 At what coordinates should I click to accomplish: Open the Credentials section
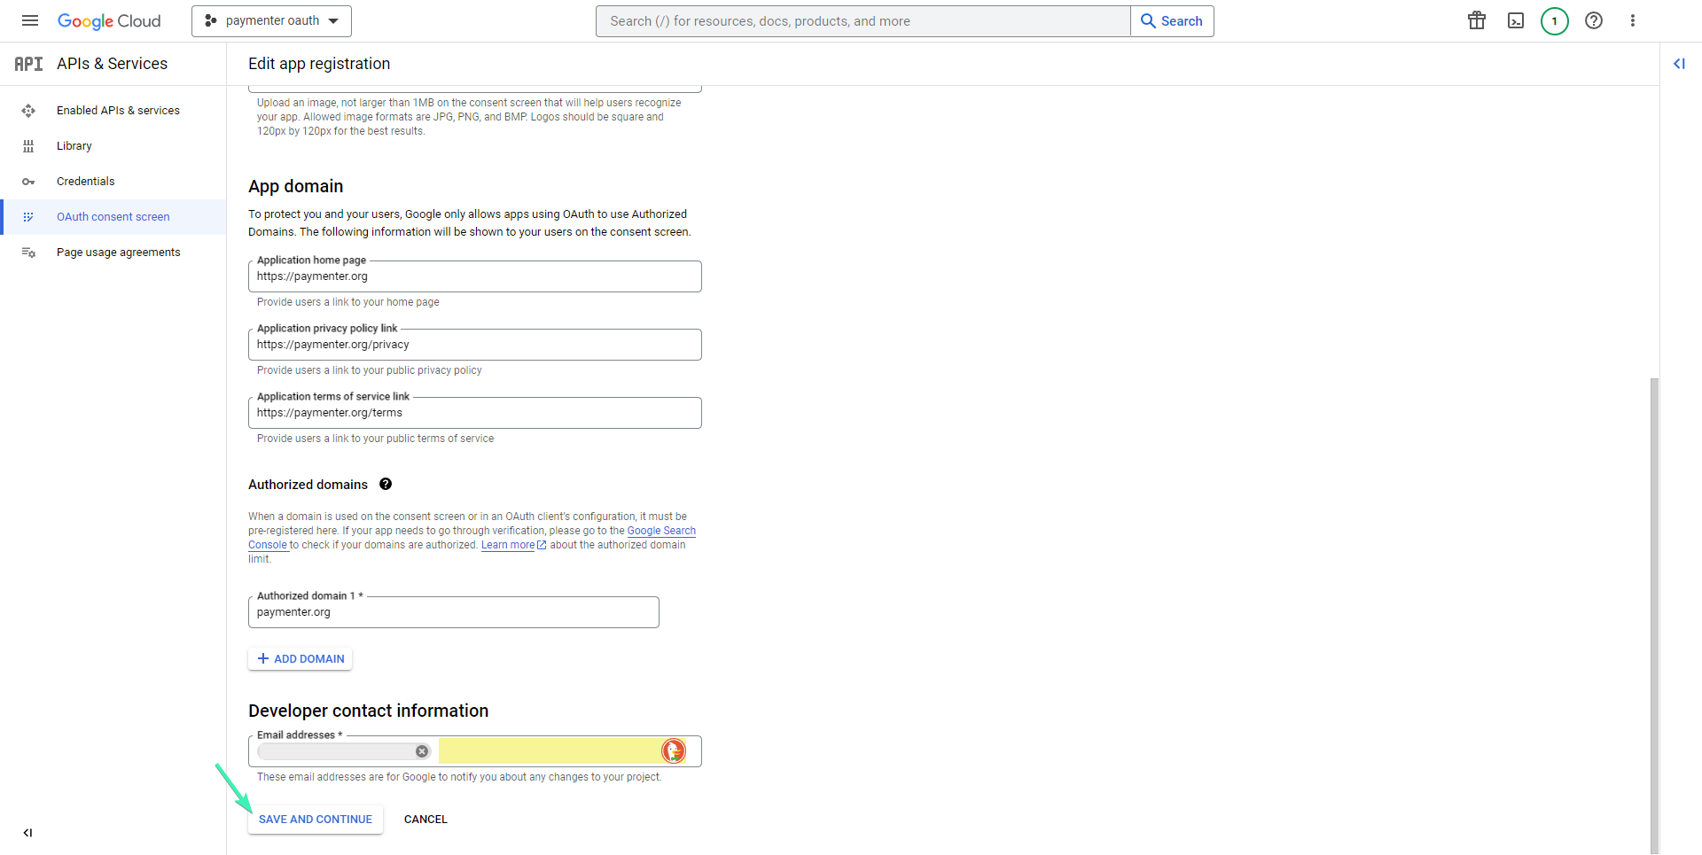click(86, 181)
